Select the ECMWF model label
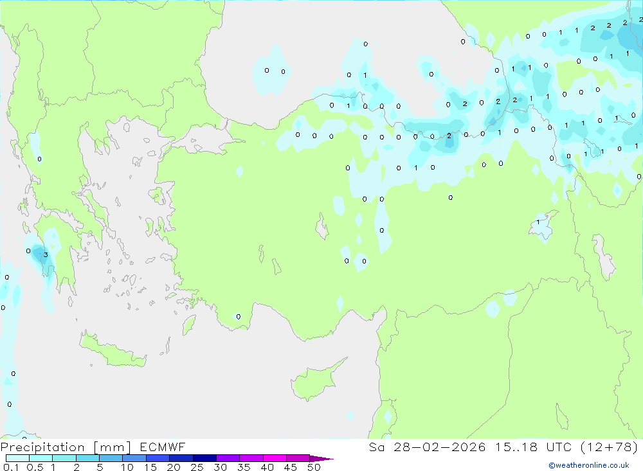 [163, 447]
